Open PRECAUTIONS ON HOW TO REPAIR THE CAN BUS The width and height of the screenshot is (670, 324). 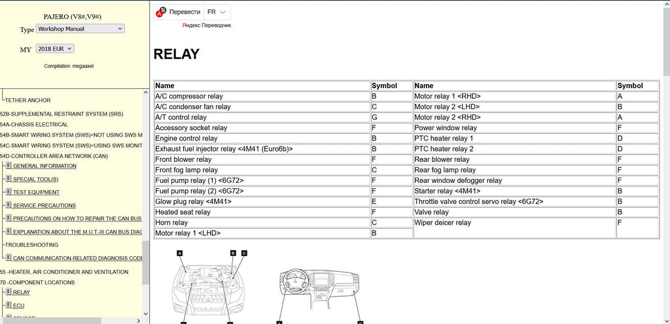[77, 218]
